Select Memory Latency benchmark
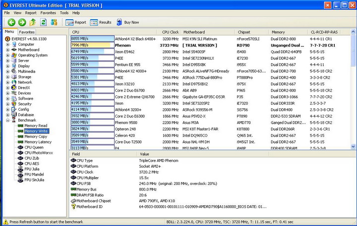This screenshot has height=226, width=357. 38,142
